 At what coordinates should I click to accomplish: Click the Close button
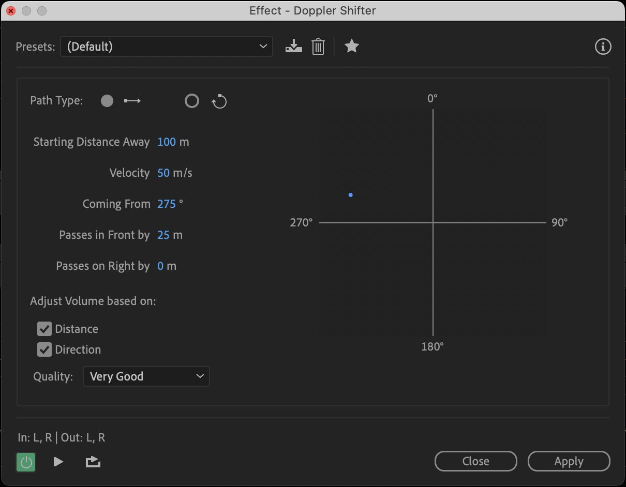tap(475, 462)
